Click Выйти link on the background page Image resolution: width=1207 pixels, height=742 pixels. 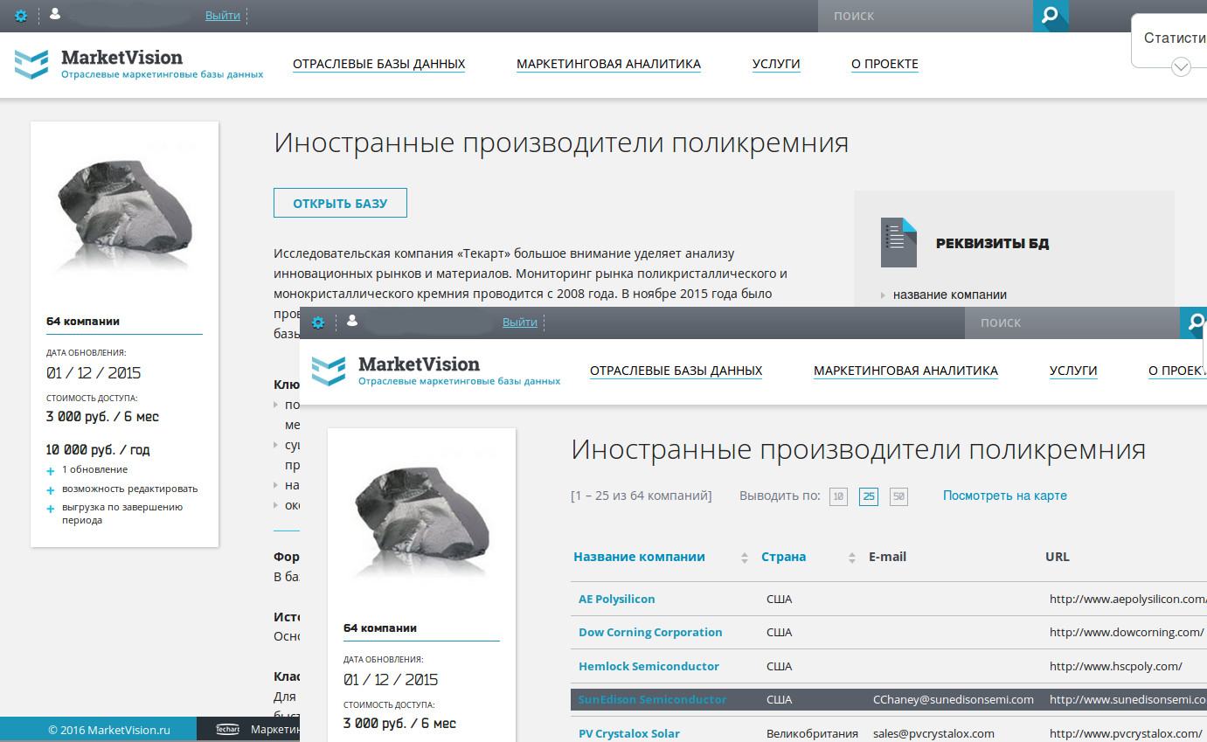pyautogui.click(x=223, y=16)
